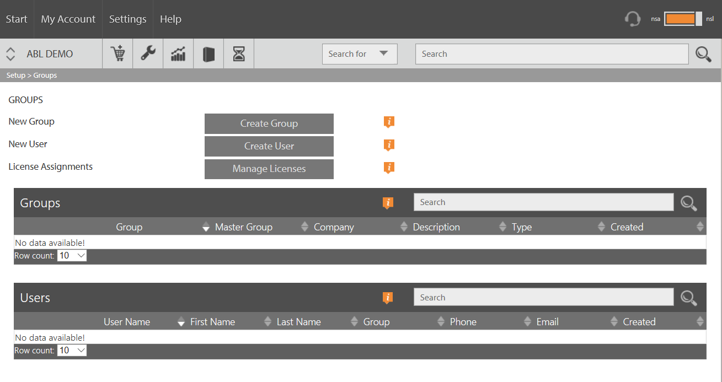This screenshot has width=722, height=382.
Task: Click the top bar search magnifier
Action: click(703, 54)
